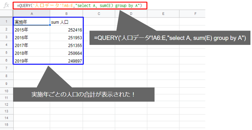Screen dimensions: 252x130
Task: Click the value 251953
Action: coord(66,37)
